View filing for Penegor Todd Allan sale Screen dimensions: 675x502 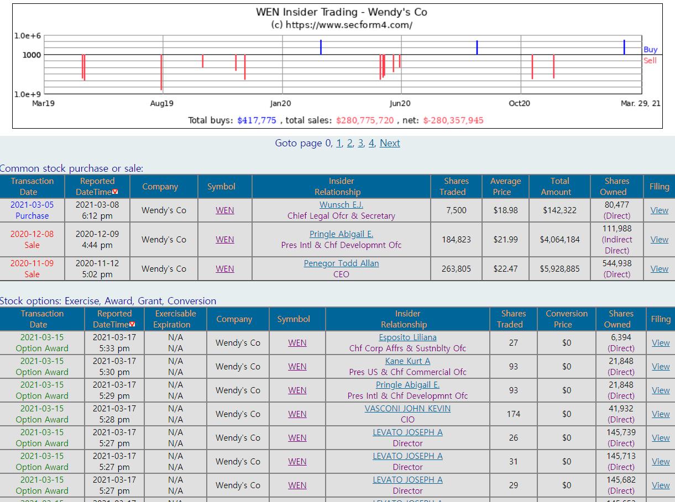click(659, 269)
